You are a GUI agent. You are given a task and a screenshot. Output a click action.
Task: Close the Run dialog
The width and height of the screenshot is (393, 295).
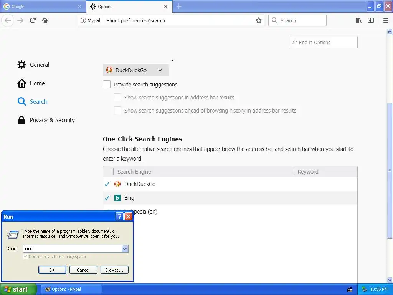tap(128, 217)
